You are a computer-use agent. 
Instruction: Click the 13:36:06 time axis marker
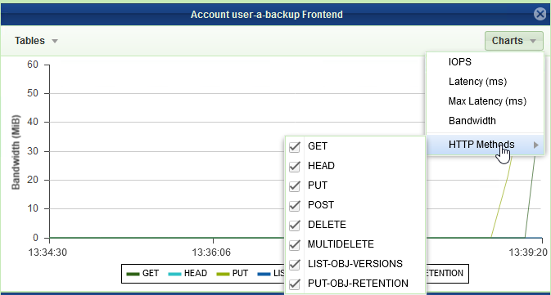coord(211,253)
